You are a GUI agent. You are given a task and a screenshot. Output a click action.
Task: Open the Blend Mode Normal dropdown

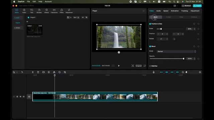tap(177, 51)
